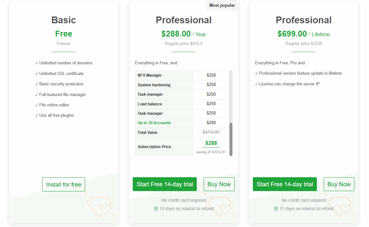Click the Load balance feature row

(182, 104)
